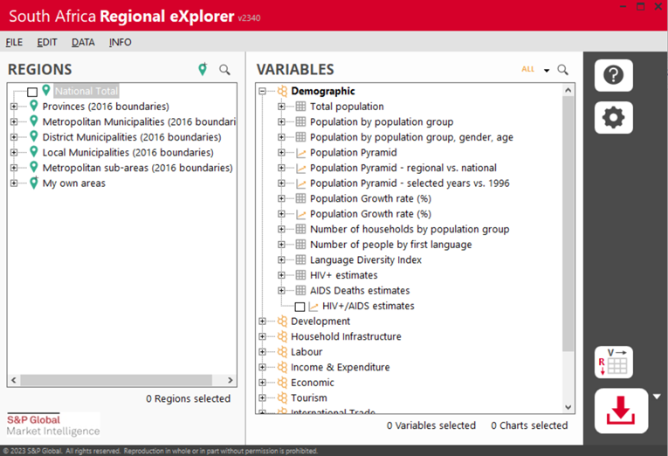
Task: Click the orange ALL filter label
Action: (x=527, y=69)
